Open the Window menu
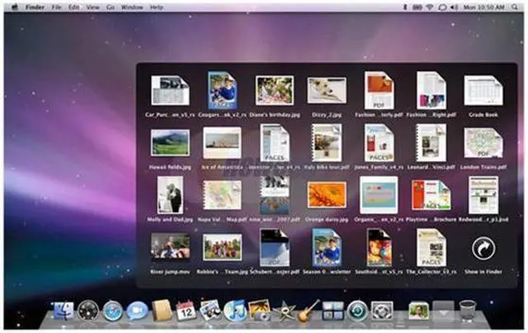The width and height of the screenshot is (528, 333). click(x=132, y=7)
